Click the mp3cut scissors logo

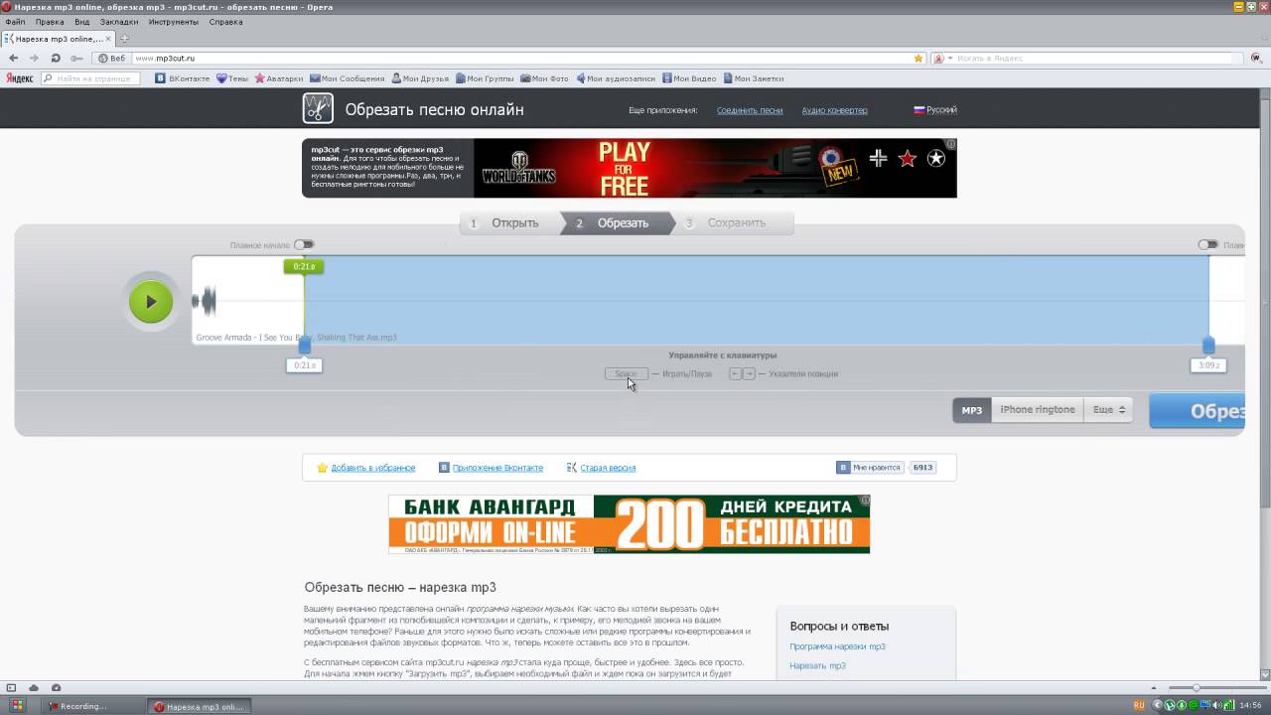[318, 108]
